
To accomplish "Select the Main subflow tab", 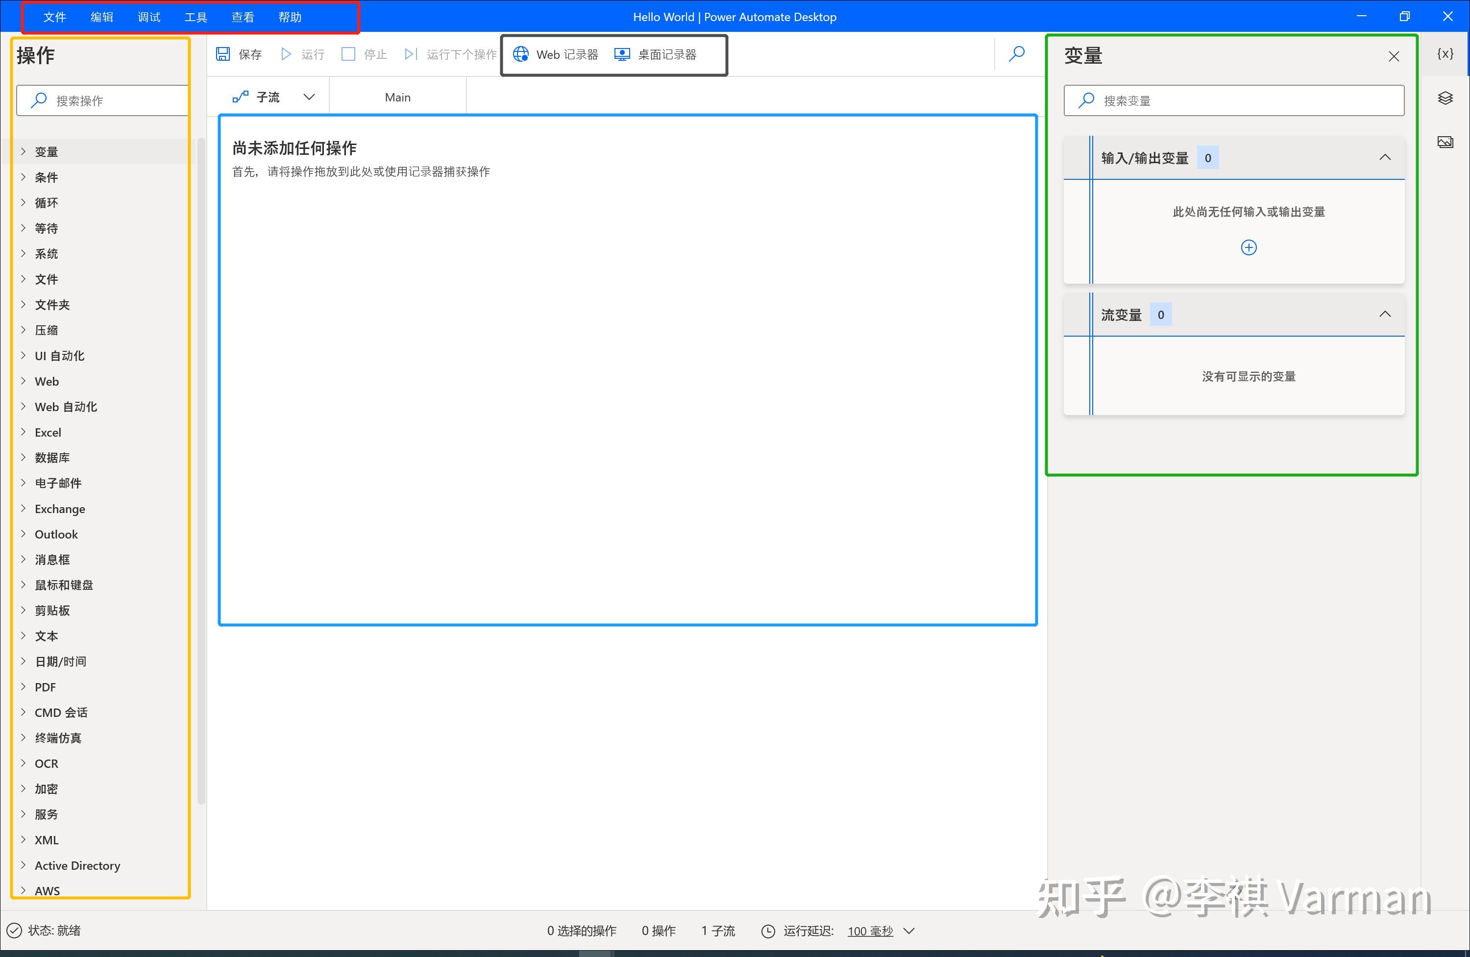I will pyautogui.click(x=397, y=97).
